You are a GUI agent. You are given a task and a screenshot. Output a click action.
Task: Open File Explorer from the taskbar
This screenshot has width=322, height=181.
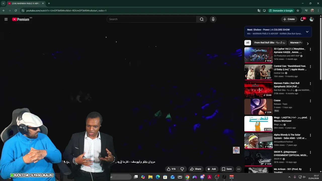point(150,177)
